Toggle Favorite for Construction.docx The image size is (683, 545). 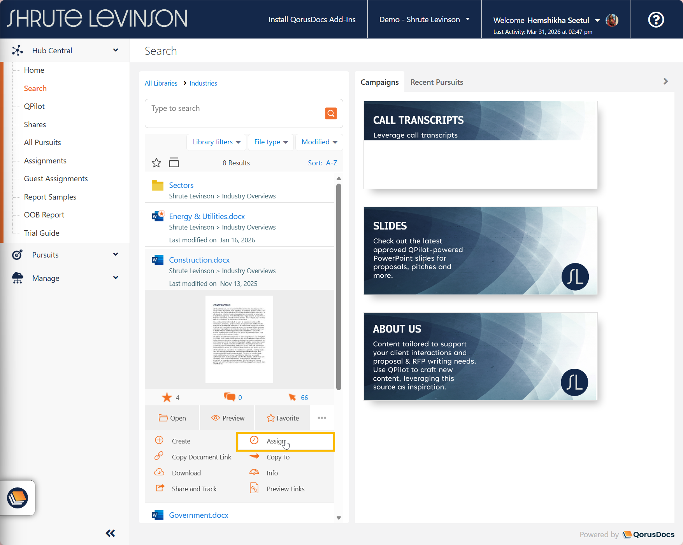[283, 418]
